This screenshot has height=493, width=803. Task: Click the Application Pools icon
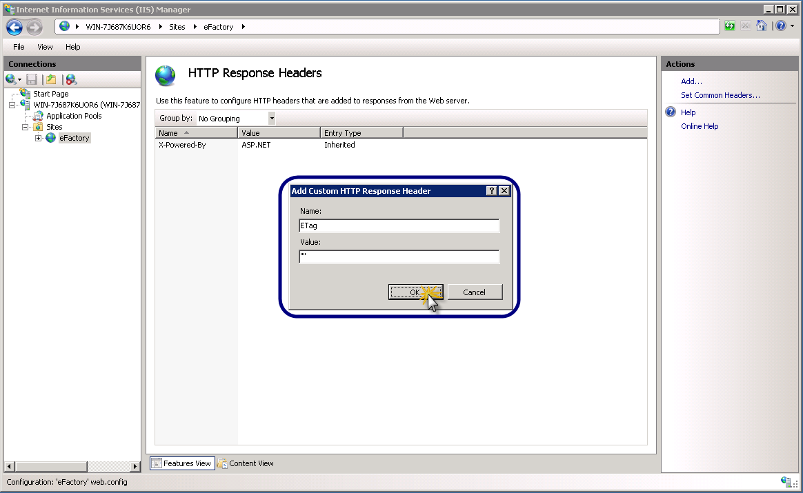38,116
